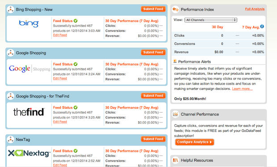Click the 7 Day Avg. info icon
Viewport: 277px width, 167px height.
(262, 26)
